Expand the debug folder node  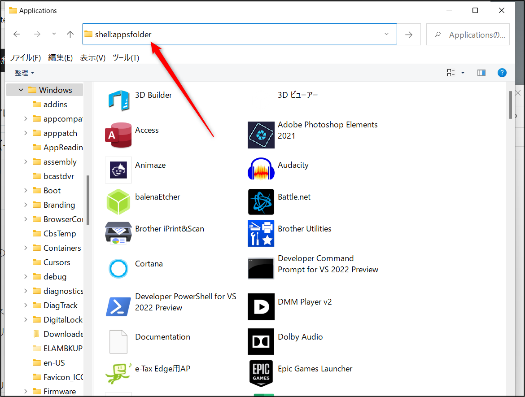(26, 276)
